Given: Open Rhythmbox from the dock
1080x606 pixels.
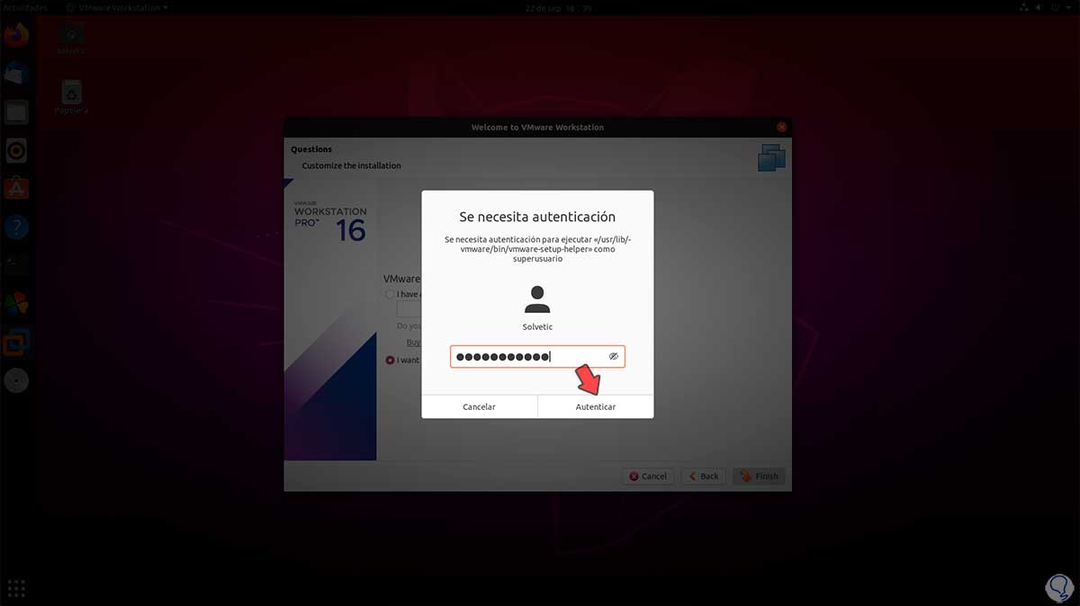Looking at the screenshot, I should [x=16, y=150].
